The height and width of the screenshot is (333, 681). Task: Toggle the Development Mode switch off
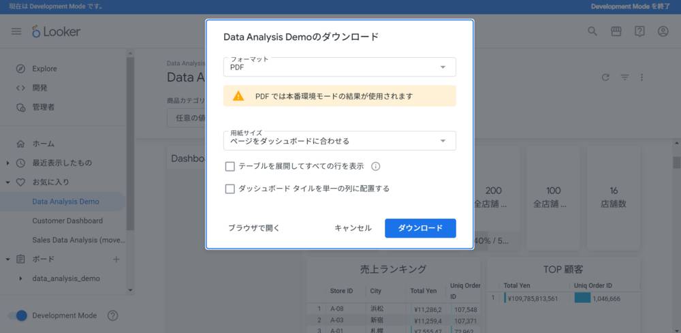click(17, 315)
